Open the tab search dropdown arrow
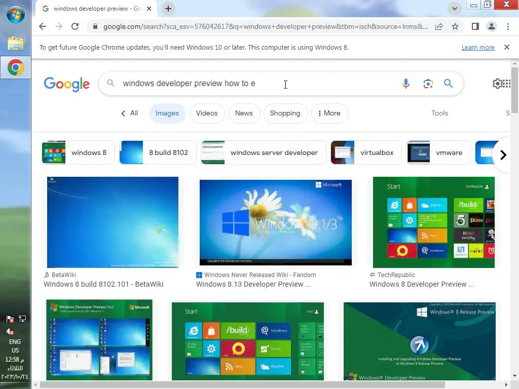The width and height of the screenshot is (519, 389). (x=455, y=9)
